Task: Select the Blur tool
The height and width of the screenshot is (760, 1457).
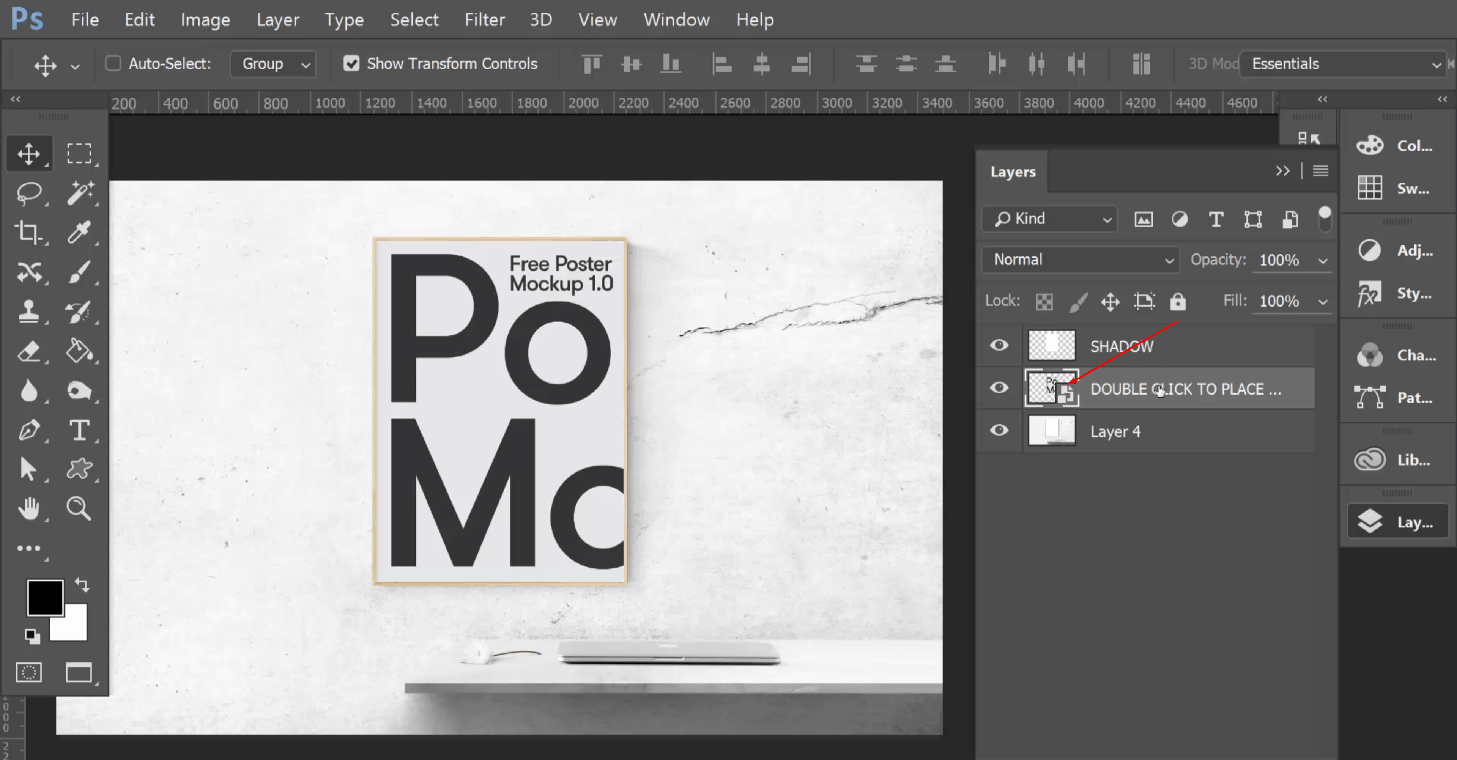Action: (28, 391)
